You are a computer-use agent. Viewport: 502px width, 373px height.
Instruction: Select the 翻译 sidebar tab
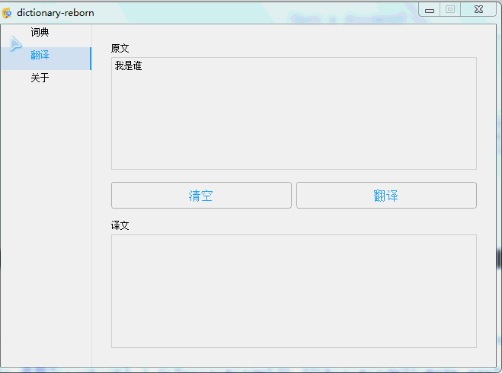[46, 59]
